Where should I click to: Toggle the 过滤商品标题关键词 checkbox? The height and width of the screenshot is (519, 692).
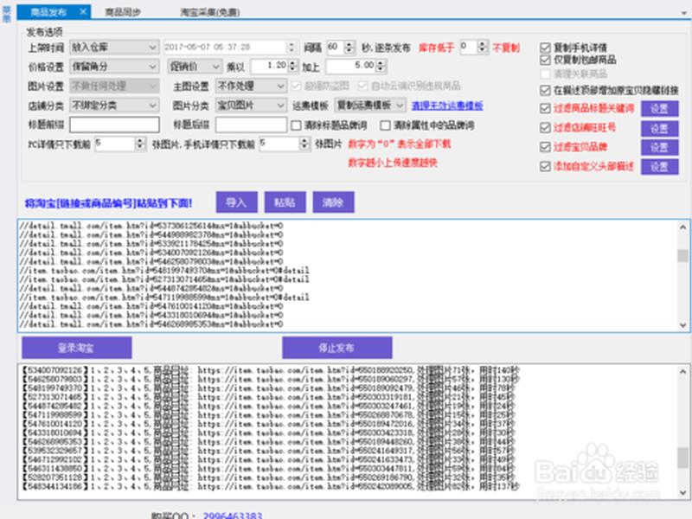[x=546, y=109]
